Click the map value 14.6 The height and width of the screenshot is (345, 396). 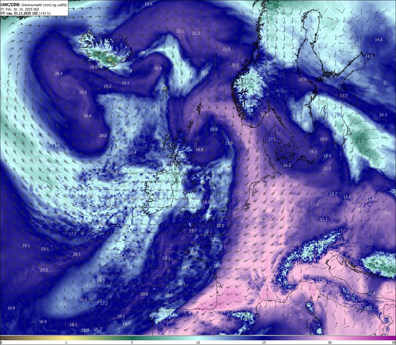[x=379, y=40]
